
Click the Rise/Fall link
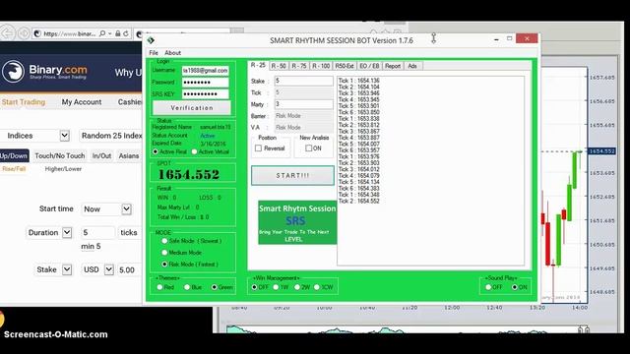(x=14, y=169)
